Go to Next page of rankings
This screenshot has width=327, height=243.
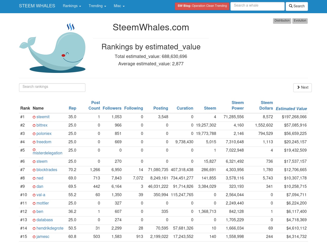pyautogui.click(x=302, y=88)
